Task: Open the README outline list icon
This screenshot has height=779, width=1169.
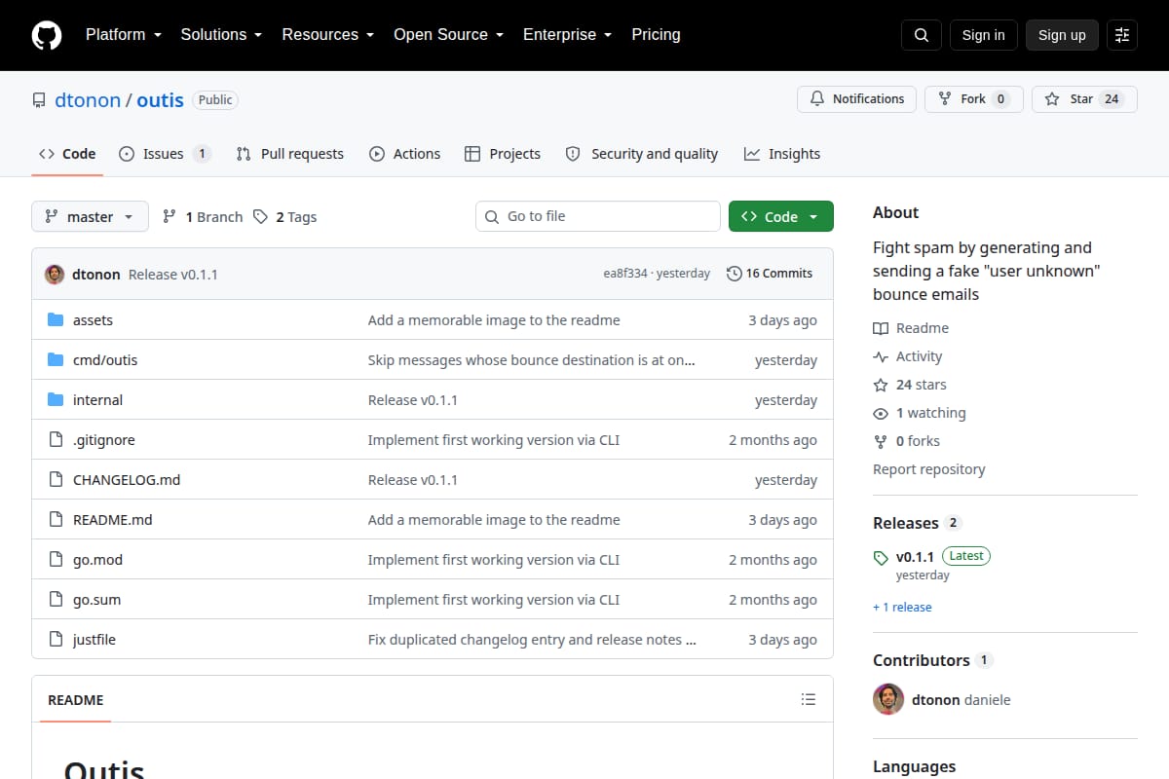Action: (808, 699)
